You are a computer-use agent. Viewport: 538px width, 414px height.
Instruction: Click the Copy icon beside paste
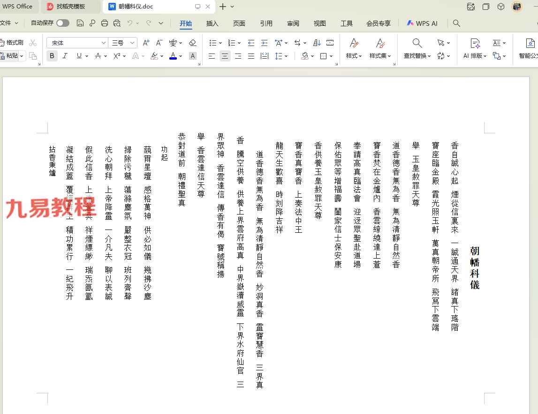click(x=33, y=55)
